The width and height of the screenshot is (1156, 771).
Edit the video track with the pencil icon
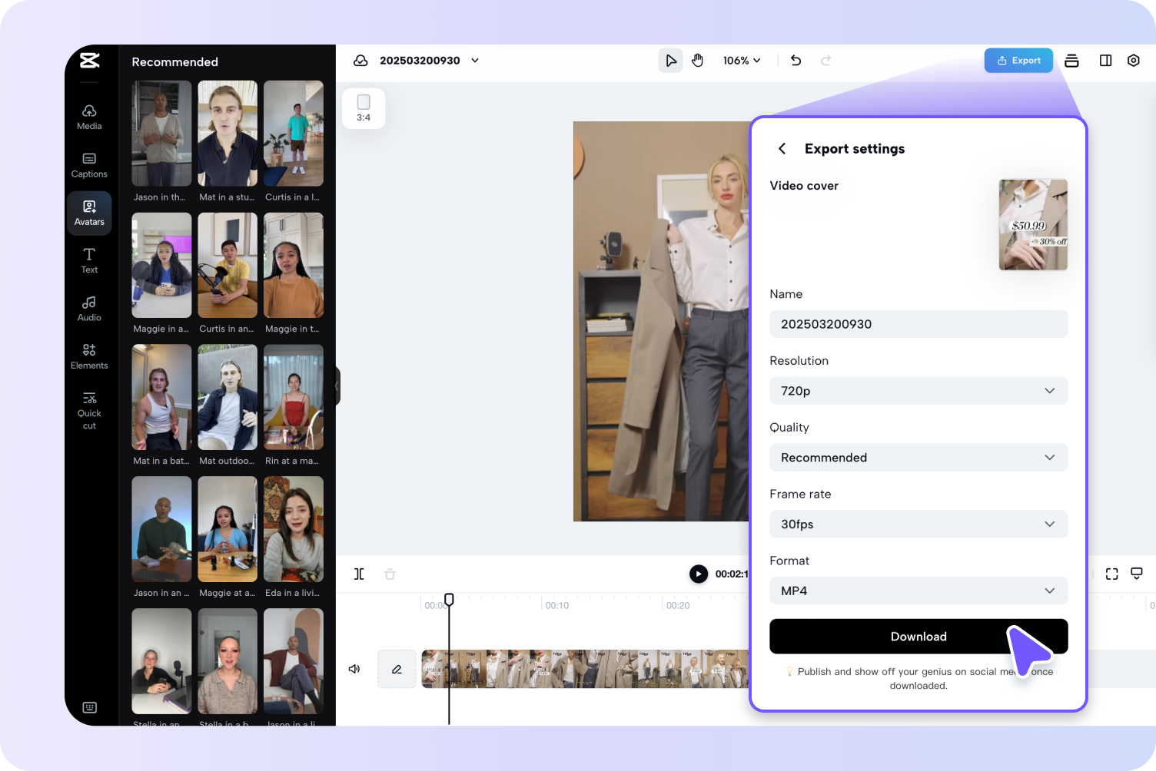click(x=397, y=668)
